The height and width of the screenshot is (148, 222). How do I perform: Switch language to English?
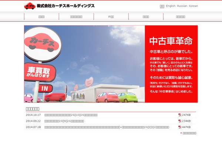tap(171, 6)
